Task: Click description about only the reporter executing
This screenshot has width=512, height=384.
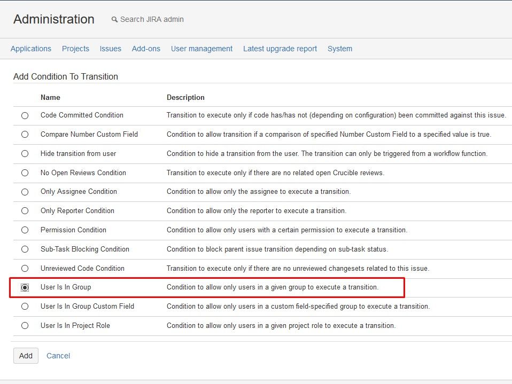Action: [x=257, y=211]
